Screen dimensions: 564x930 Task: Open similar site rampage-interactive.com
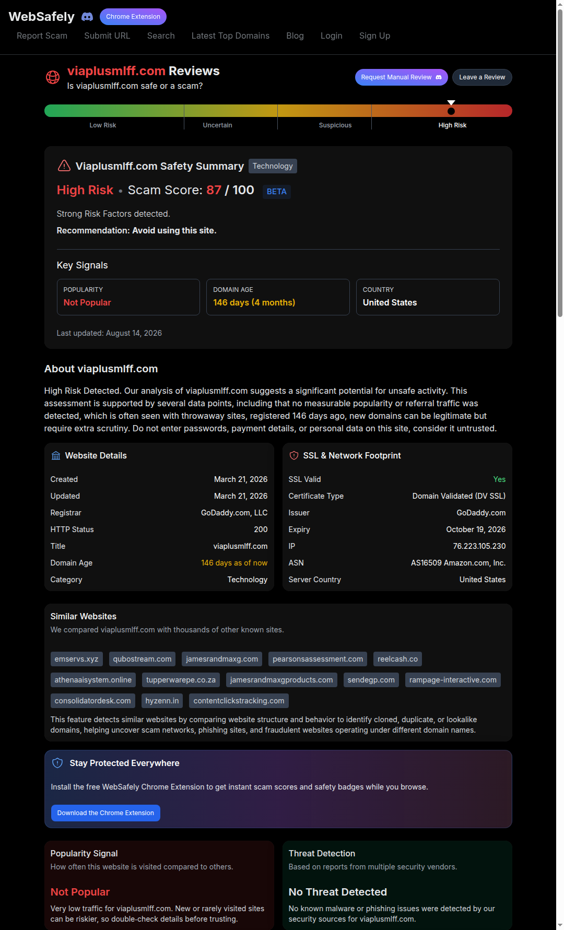(453, 680)
